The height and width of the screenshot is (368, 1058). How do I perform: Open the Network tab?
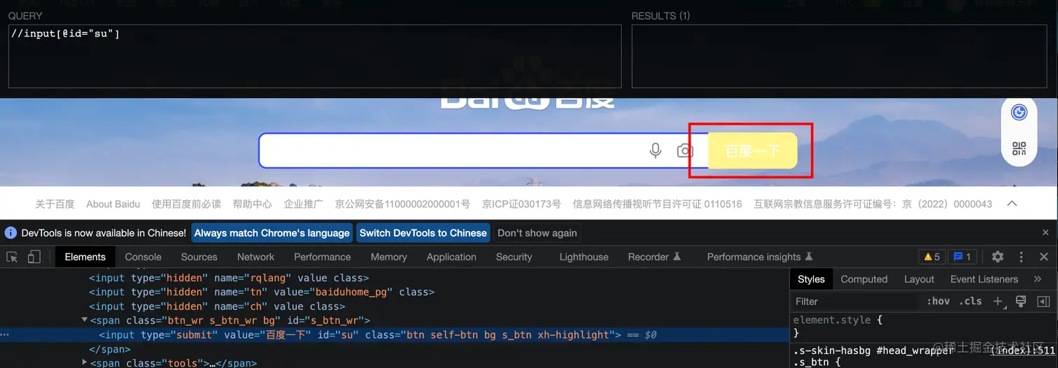pos(255,257)
